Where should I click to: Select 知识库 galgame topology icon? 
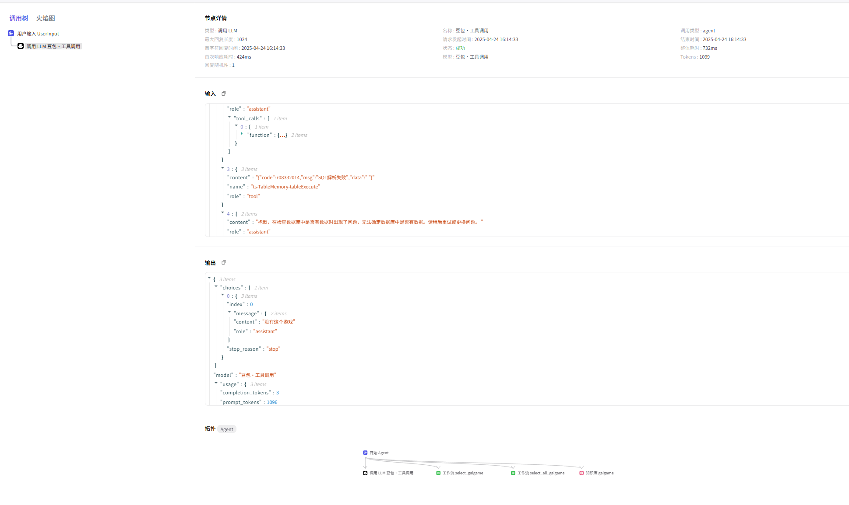pos(581,473)
